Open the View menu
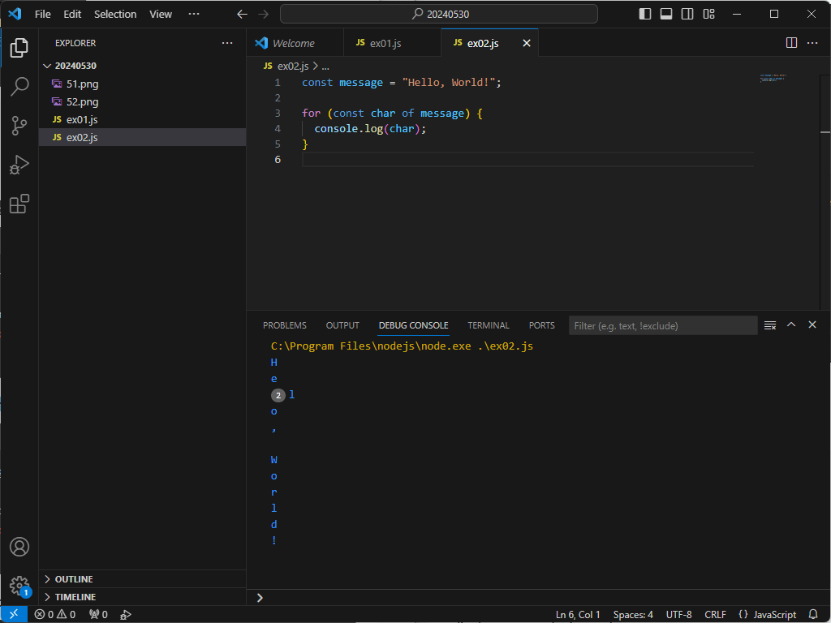This screenshot has height=623, width=831. pyautogui.click(x=161, y=15)
